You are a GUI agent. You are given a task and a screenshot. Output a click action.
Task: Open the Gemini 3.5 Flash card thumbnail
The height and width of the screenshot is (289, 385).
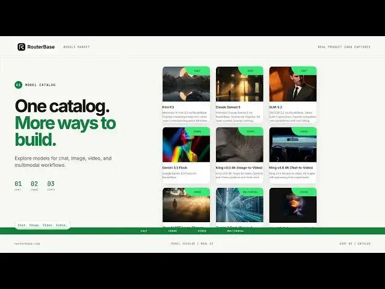pos(186,144)
